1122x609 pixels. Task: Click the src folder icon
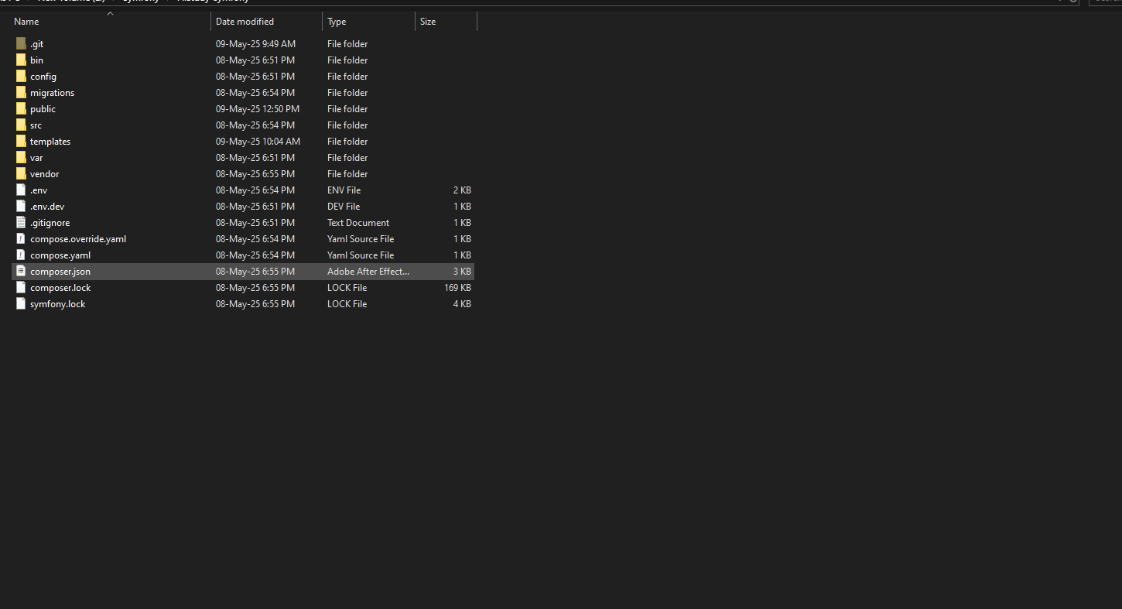point(21,125)
